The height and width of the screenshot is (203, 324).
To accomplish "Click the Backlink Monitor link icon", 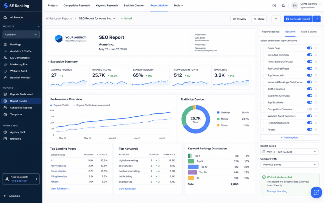I will point(5,78).
